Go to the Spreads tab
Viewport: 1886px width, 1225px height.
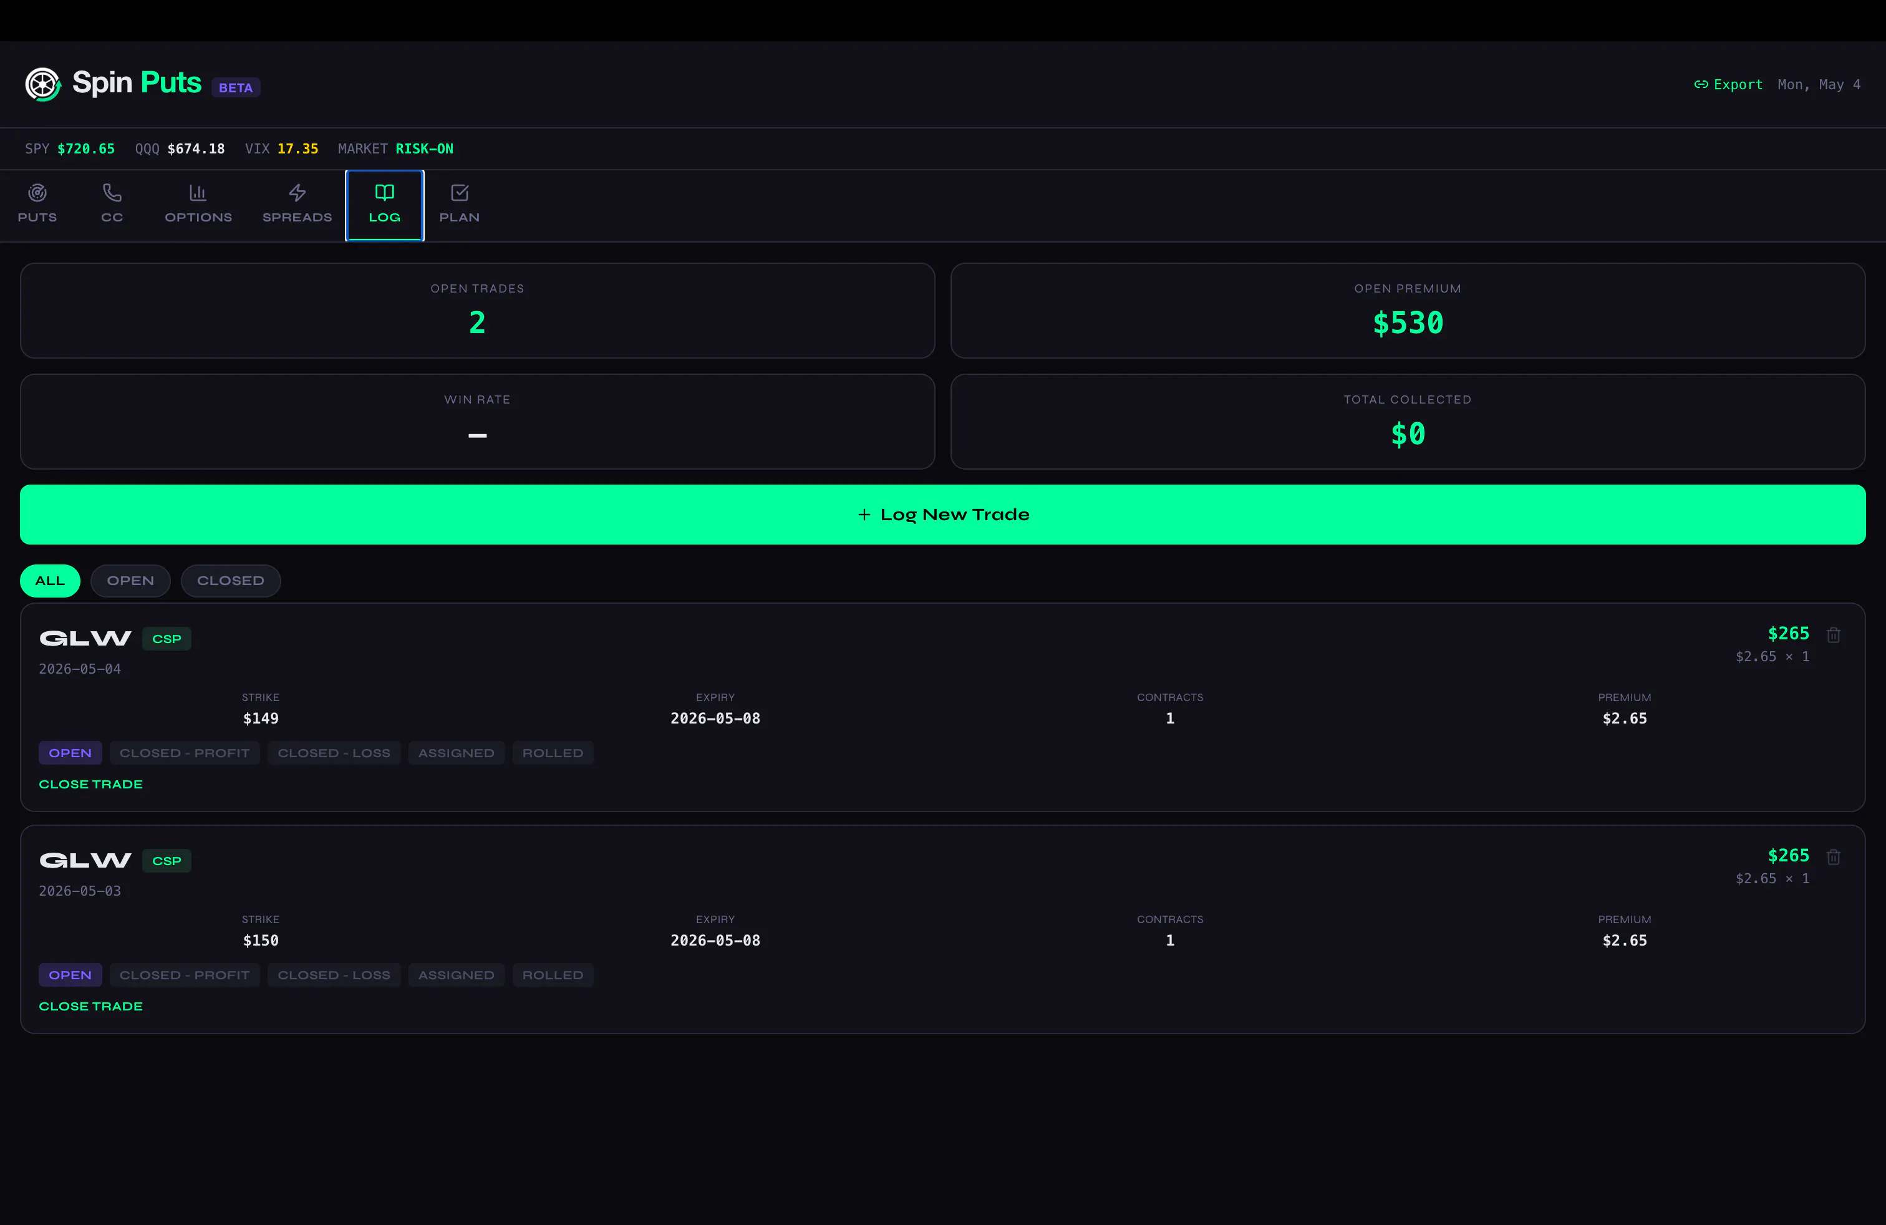pyautogui.click(x=297, y=205)
